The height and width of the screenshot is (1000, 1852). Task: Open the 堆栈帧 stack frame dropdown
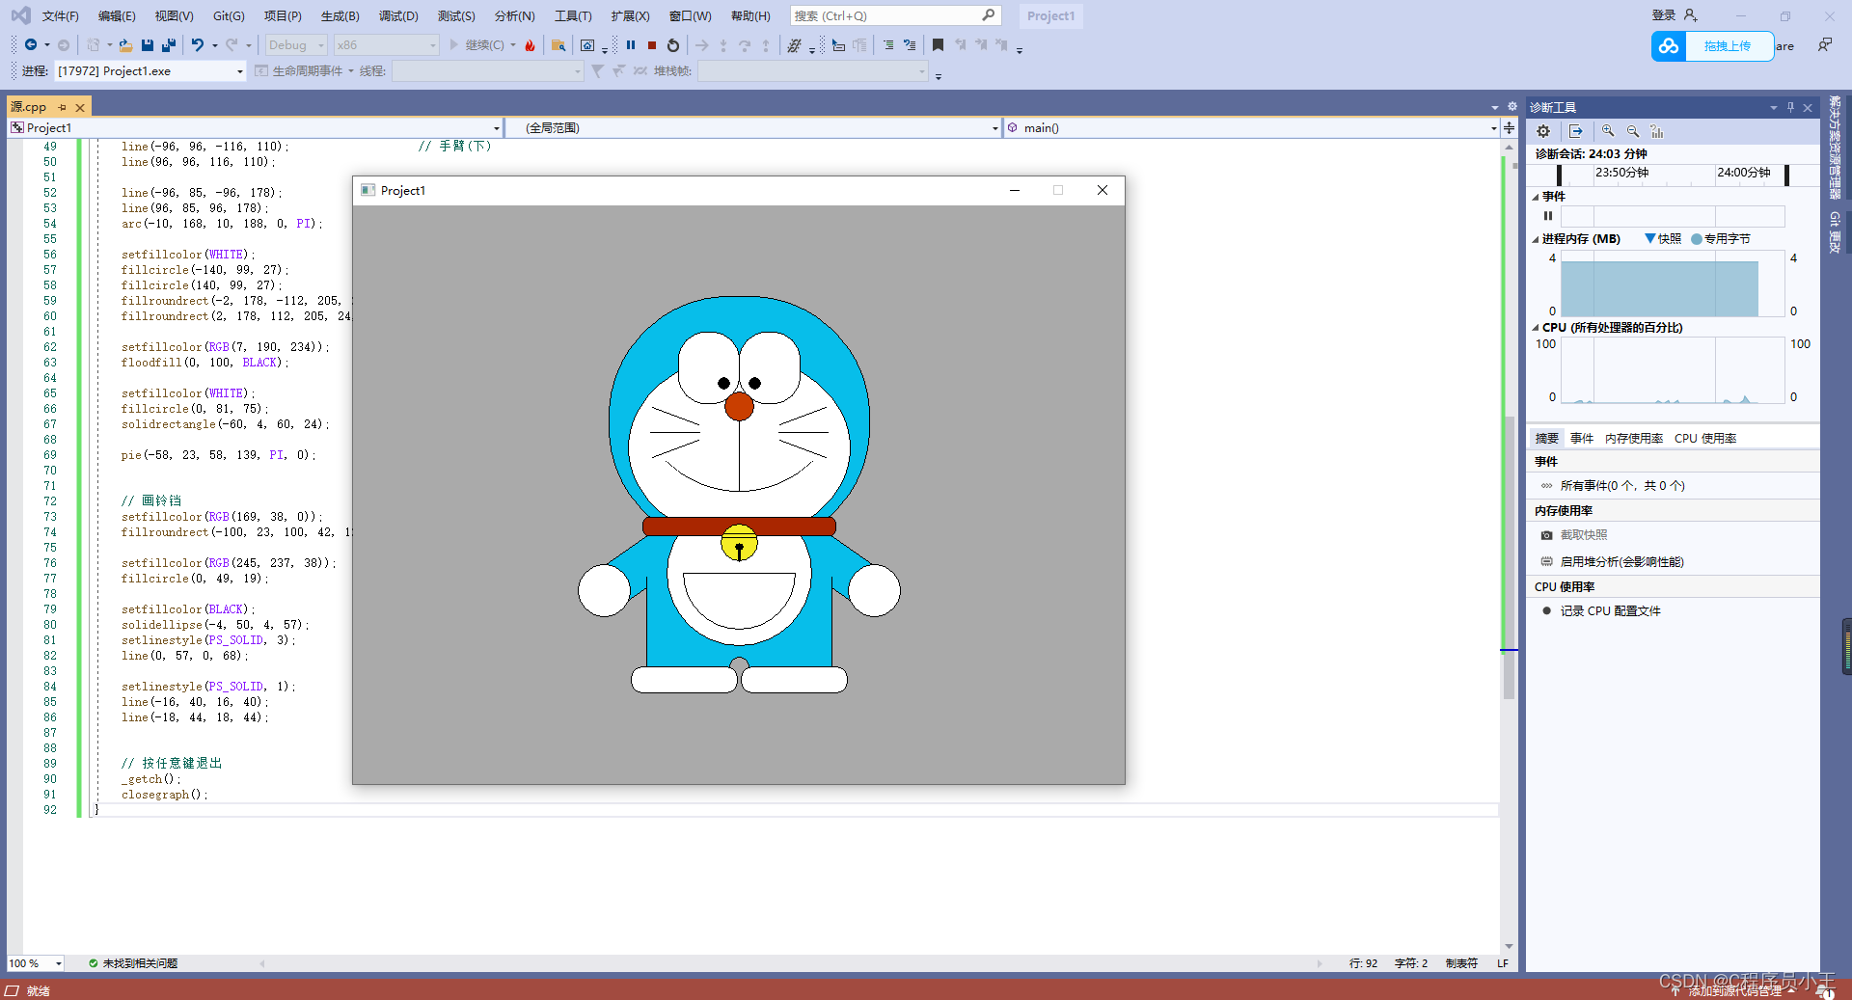coord(813,70)
